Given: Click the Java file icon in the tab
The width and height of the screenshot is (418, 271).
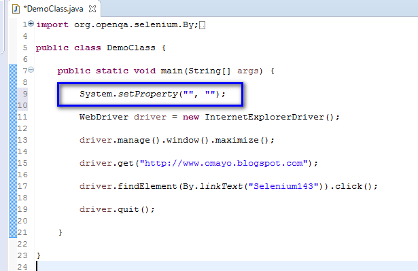Looking at the screenshot, I should tap(16, 9).
